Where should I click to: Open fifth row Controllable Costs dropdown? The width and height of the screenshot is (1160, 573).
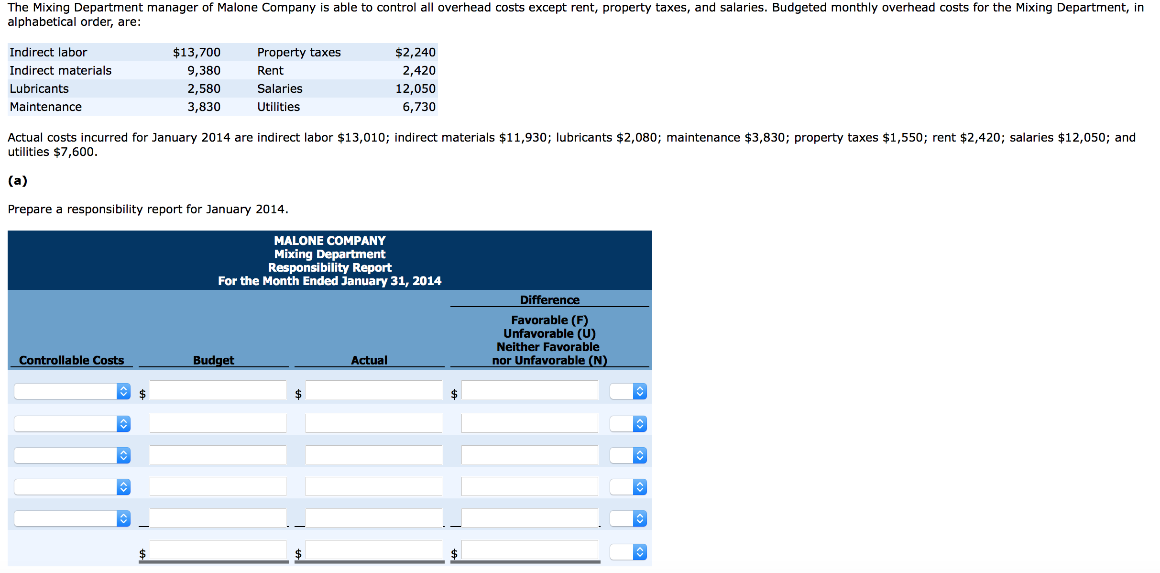tap(72, 518)
